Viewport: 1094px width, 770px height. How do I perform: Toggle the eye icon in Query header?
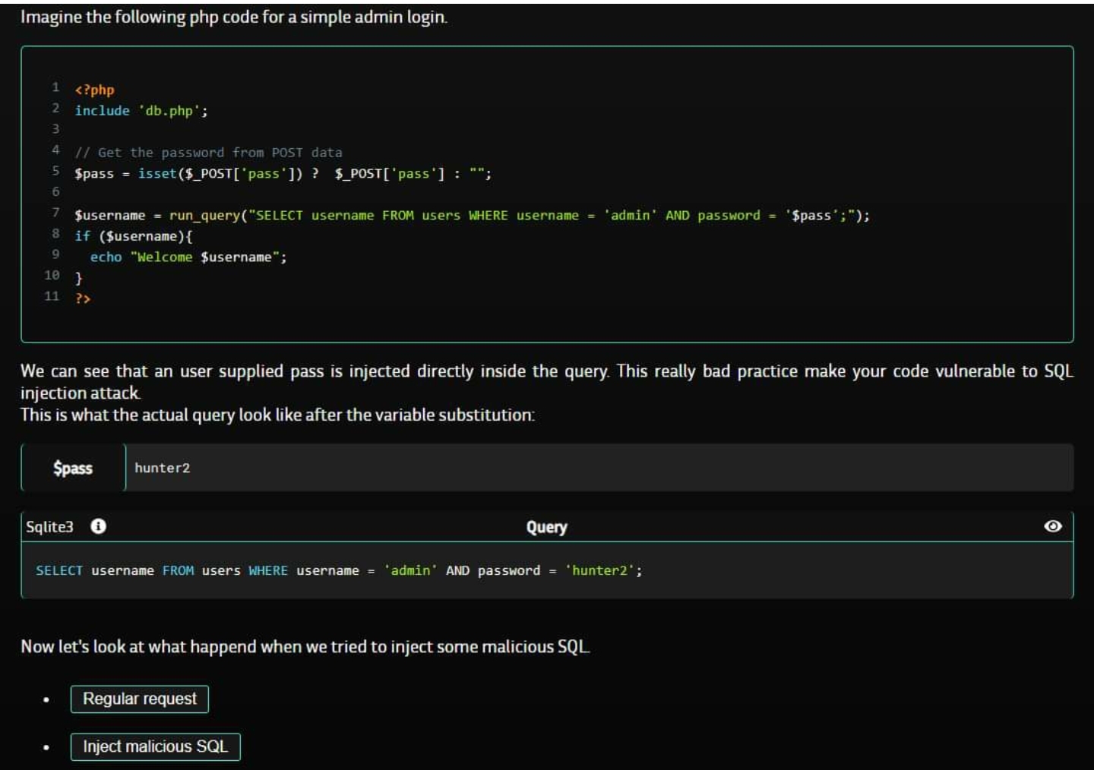coord(1052,526)
